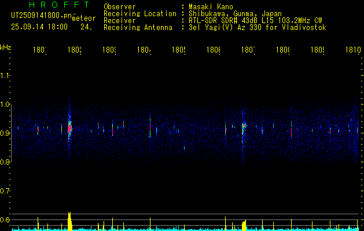Select the date stamp 25.09.14 18:00

(39, 27)
